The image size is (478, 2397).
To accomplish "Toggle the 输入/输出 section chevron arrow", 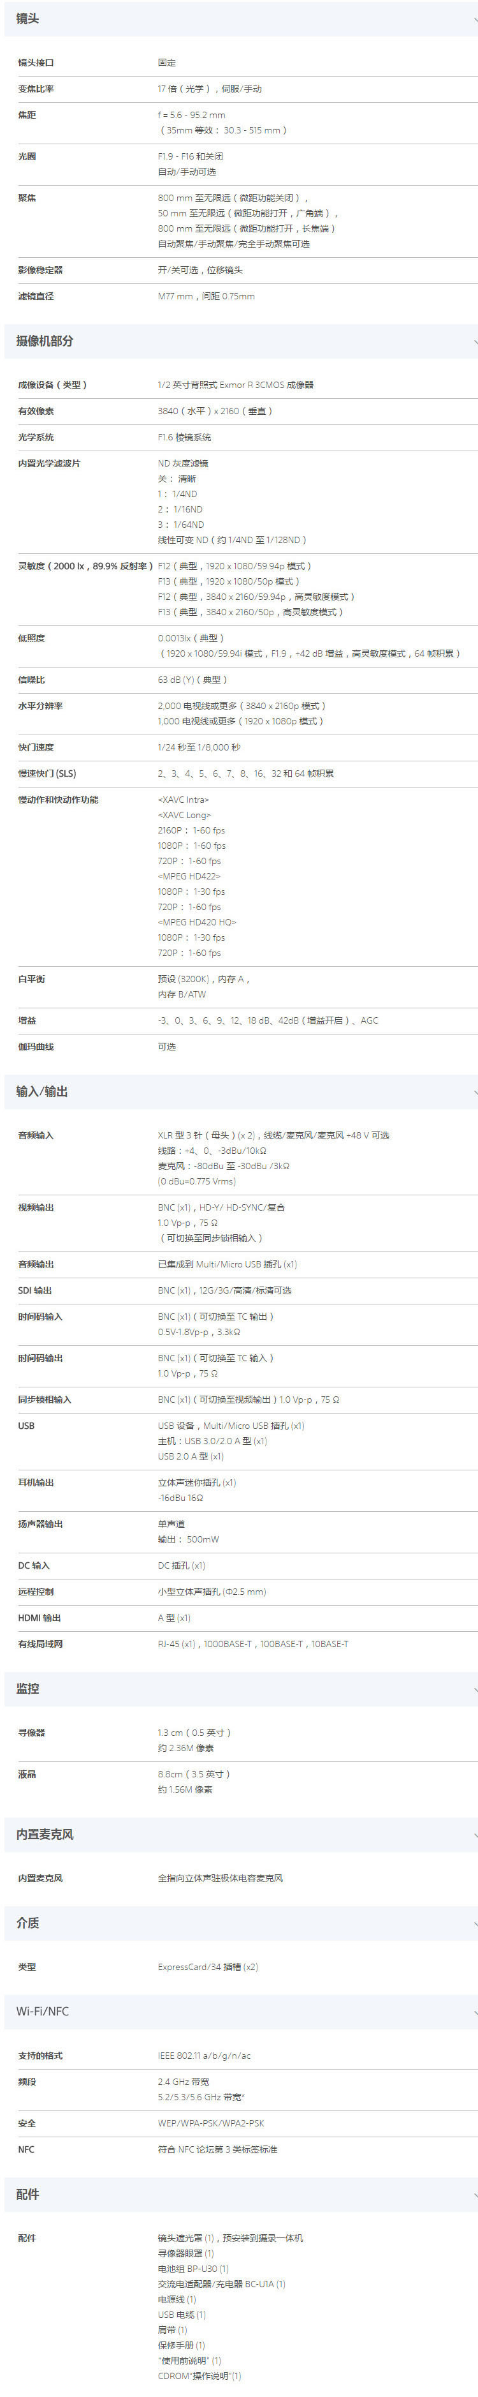I will pyautogui.click(x=474, y=1093).
